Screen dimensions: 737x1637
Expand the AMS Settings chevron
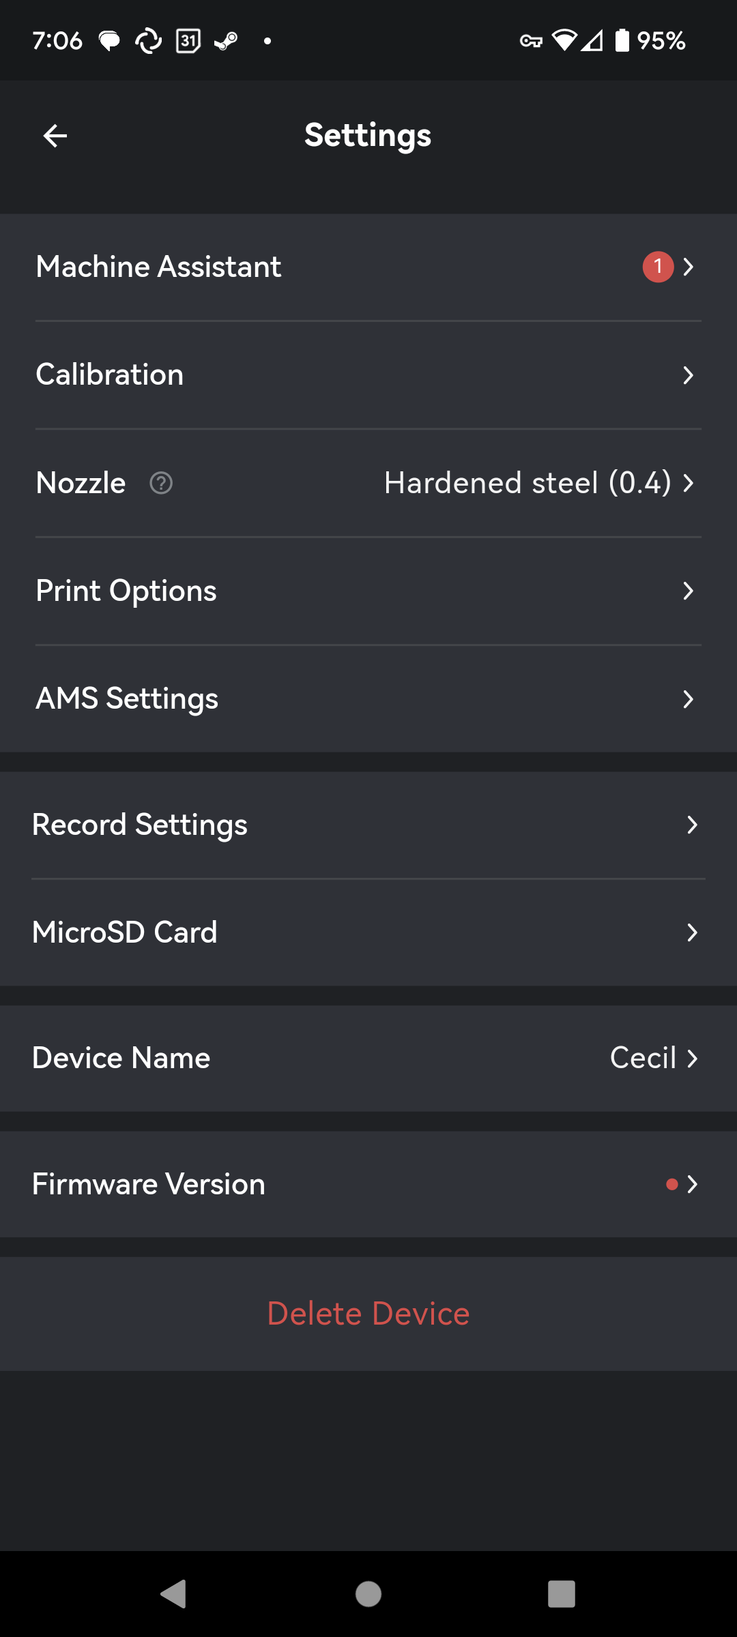point(688,699)
